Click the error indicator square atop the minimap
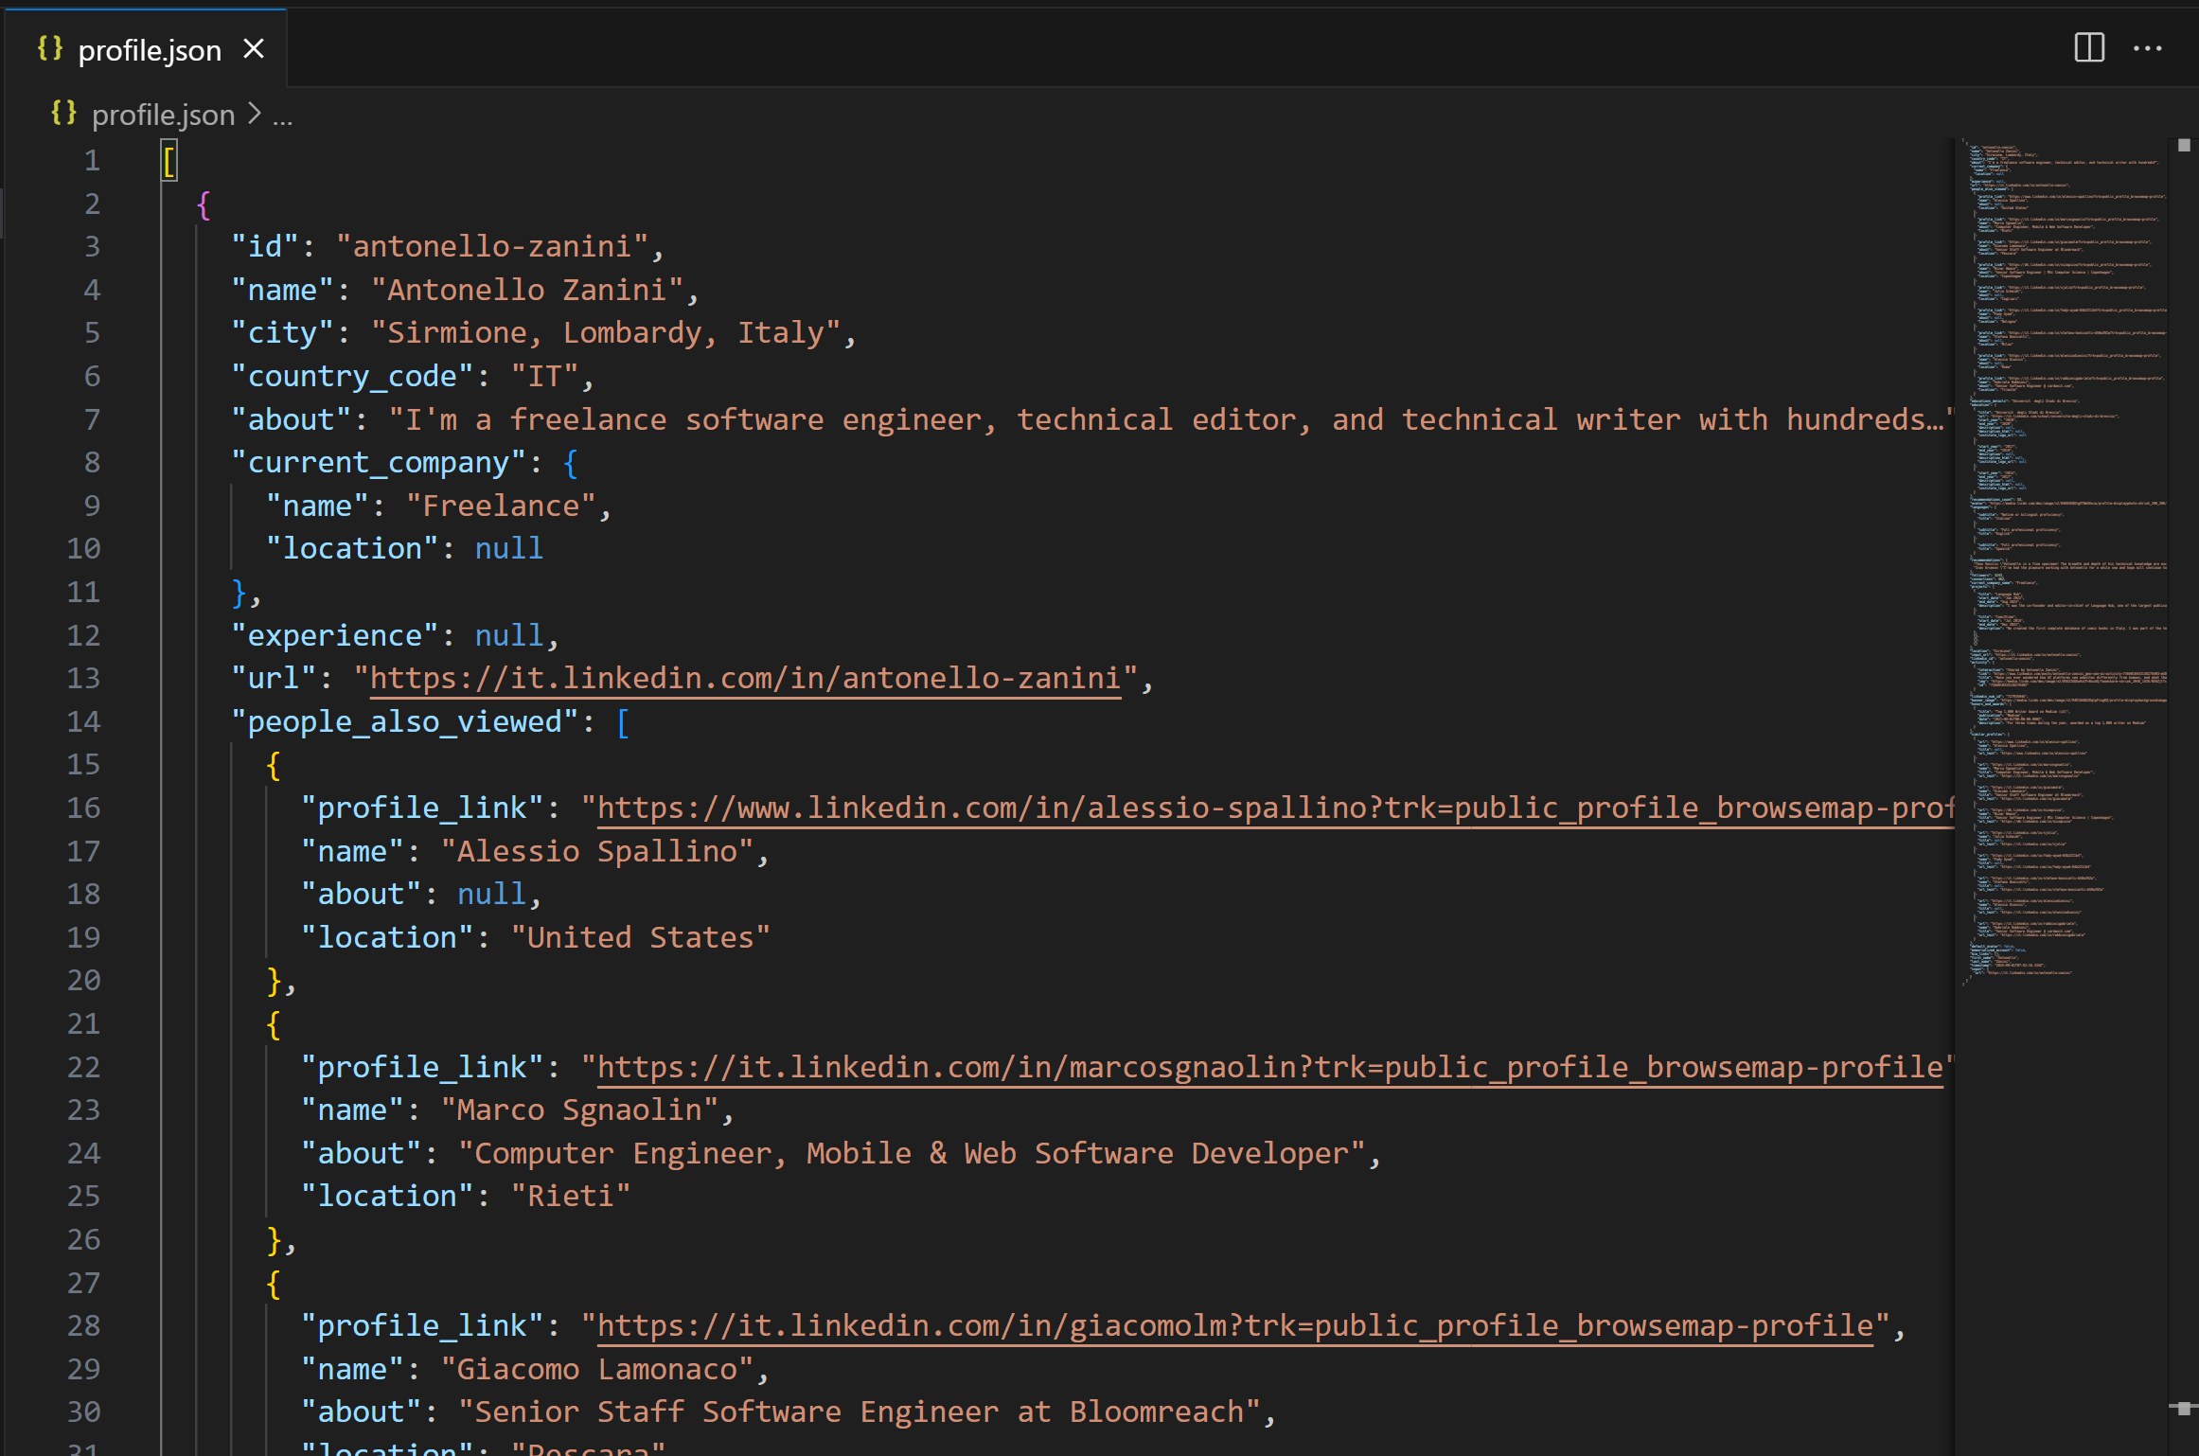This screenshot has height=1456, width=2199. point(2182,144)
